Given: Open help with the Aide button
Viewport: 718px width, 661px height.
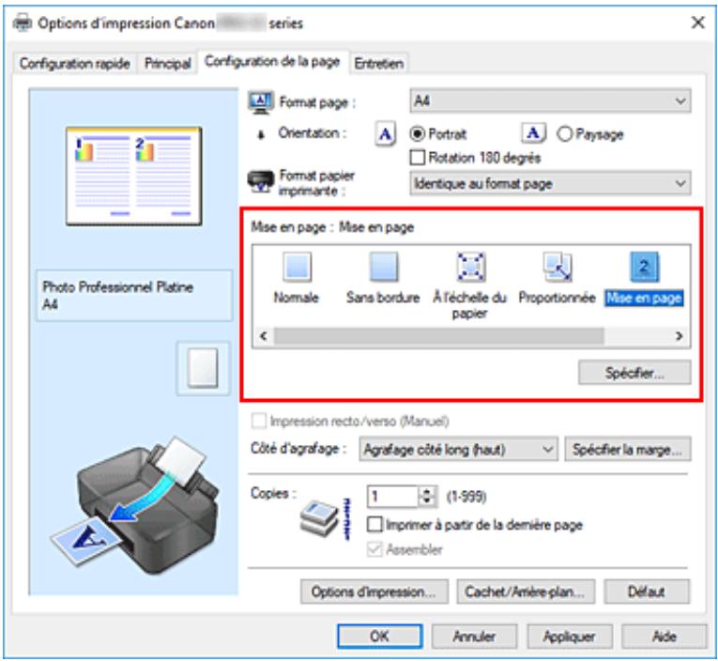Looking at the screenshot, I should tap(664, 637).
